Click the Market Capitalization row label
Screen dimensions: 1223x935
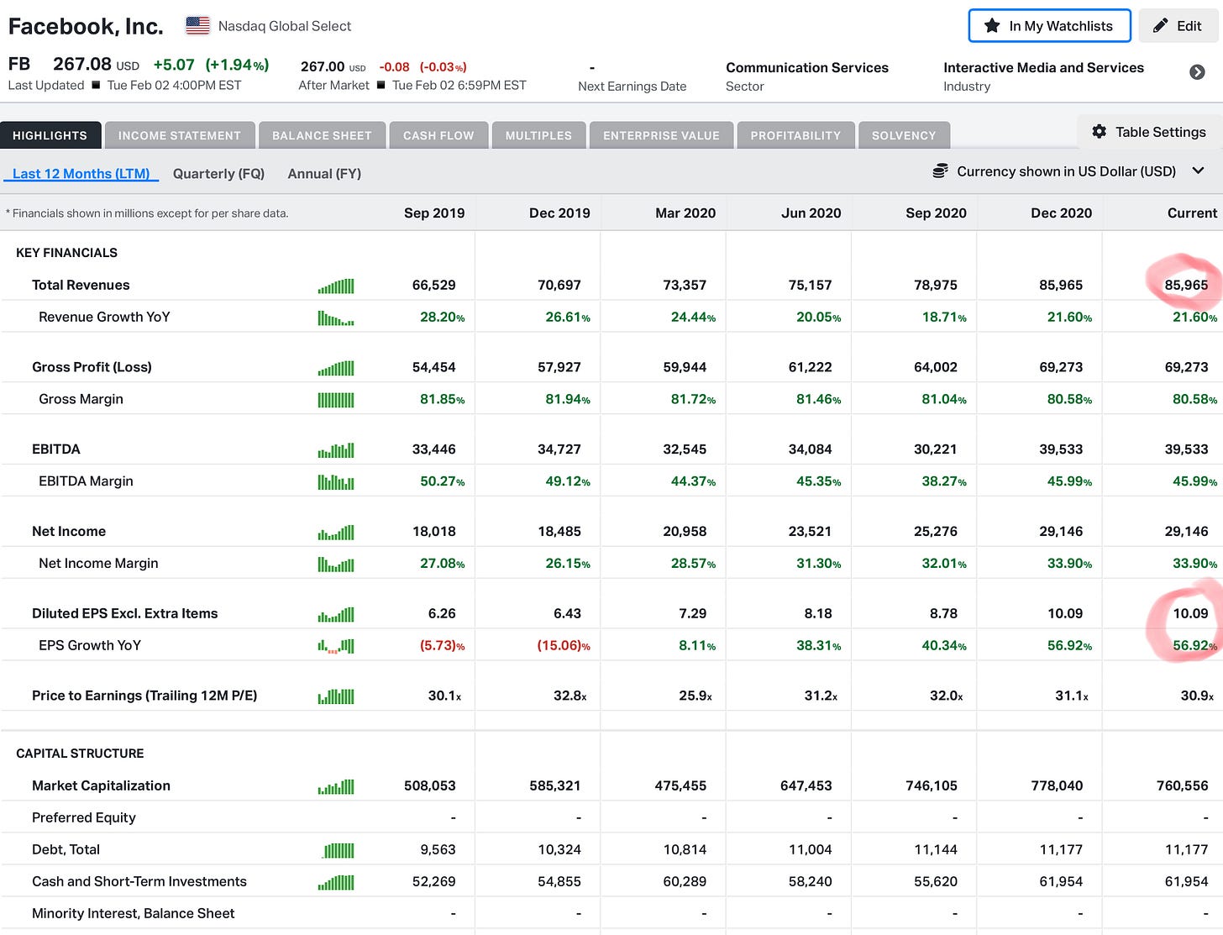pos(101,786)
